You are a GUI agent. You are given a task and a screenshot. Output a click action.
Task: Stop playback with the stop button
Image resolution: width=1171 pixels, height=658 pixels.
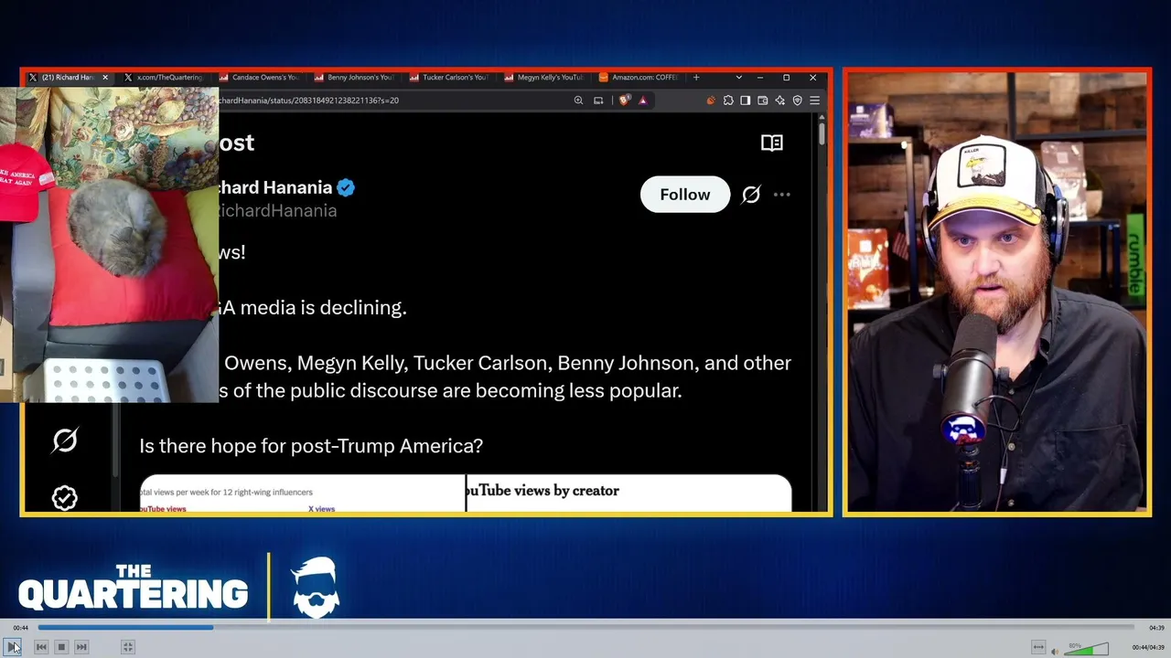coord(61,647)
